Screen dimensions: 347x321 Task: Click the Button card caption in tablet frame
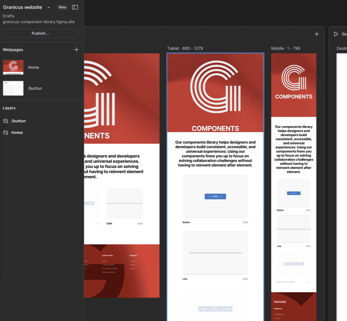pyautogui.click(x=186, y=222)
